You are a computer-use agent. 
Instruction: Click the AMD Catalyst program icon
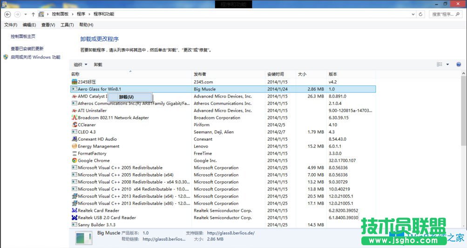point(74,96)
